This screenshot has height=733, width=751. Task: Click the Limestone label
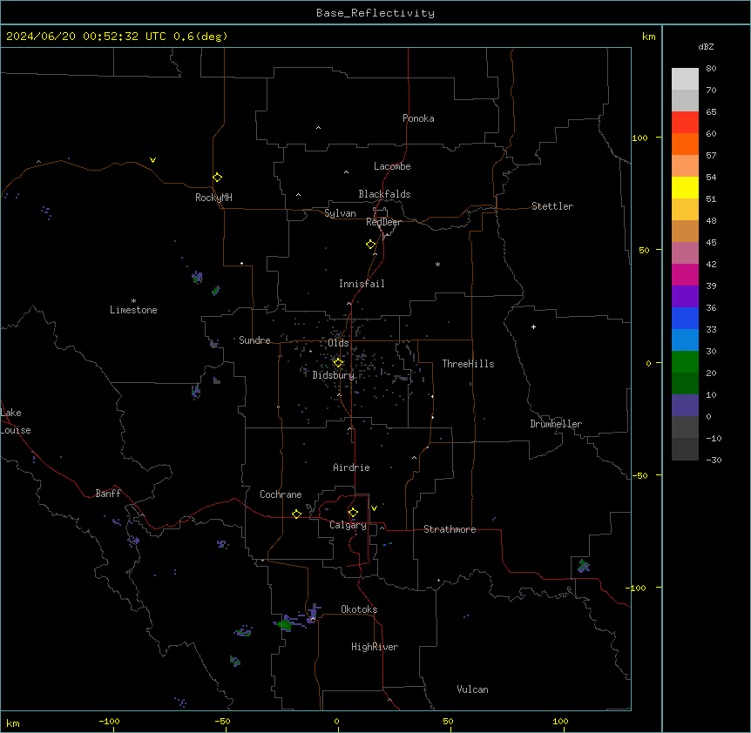click(x=133, y=310)
